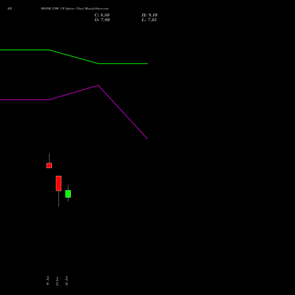295x295 pixels.
Task: Click the 22 Jan date label
Action: (x=67, y=281)
